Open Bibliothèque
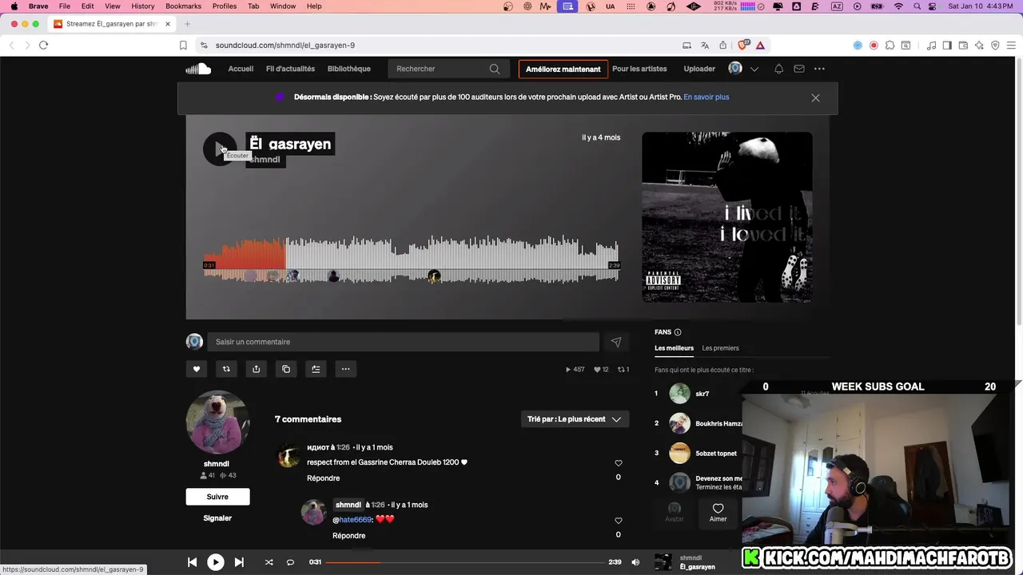Screen dimensions: 1023x575 (x=349, y=69)
